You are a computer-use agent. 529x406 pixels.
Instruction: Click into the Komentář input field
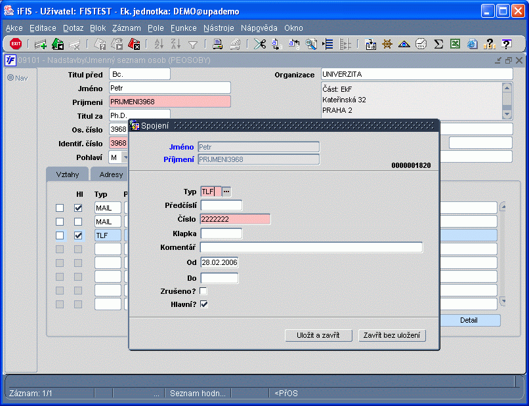pos(311,247)
